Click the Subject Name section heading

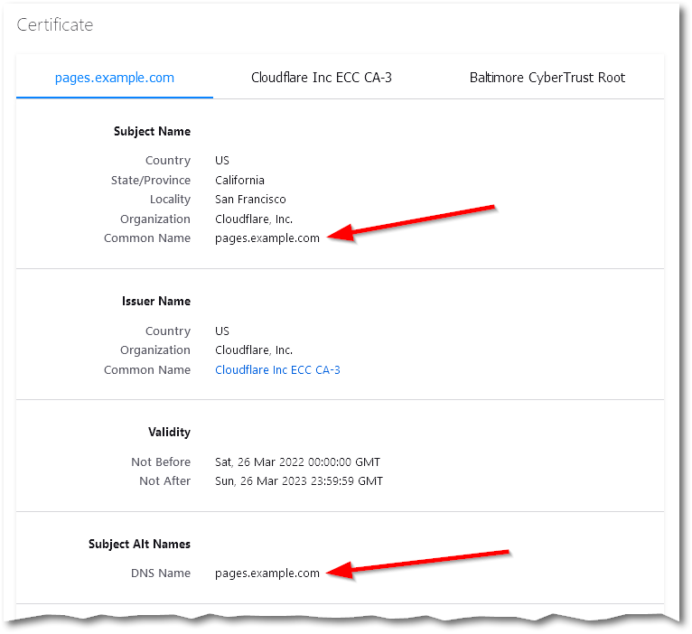point(152,131)
